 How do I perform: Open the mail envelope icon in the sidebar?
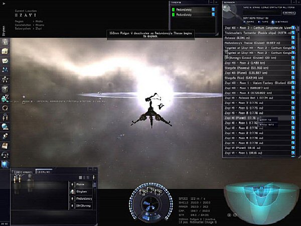point(5,61)
